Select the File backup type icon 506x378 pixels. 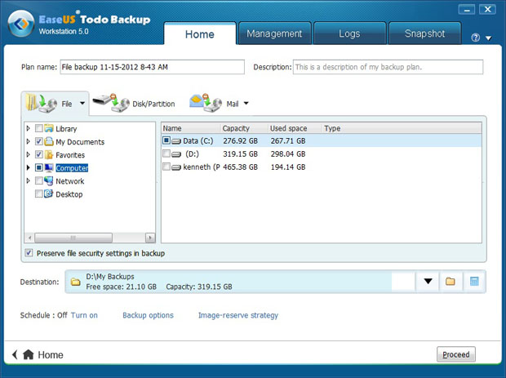point(41,104)
